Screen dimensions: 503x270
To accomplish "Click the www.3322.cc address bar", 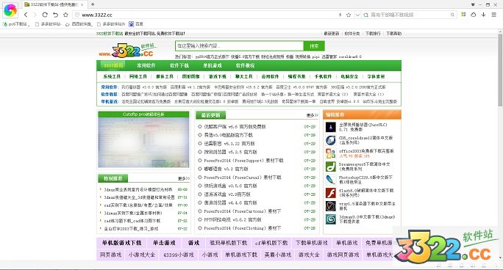I will (x=205, y=15).
